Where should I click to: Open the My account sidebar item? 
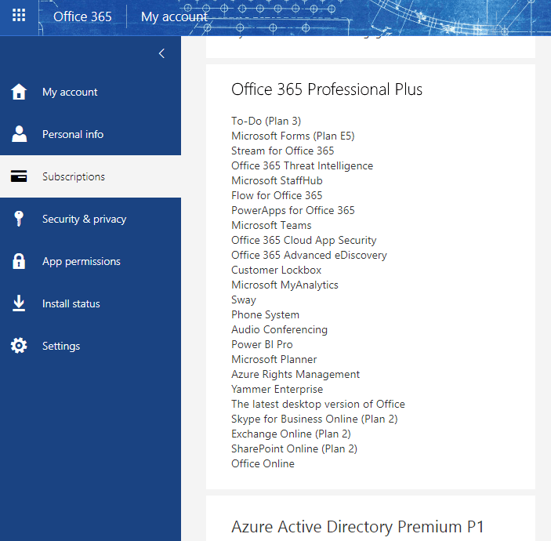coord(90,92)
